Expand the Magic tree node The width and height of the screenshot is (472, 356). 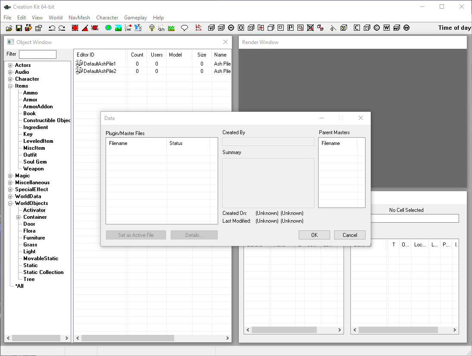(x=10, y=176)
